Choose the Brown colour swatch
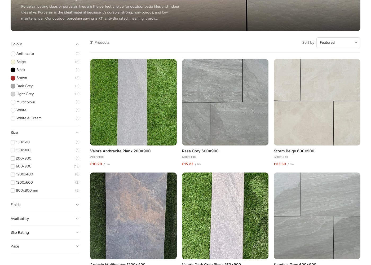Screen dimensions: 371x265 13,78
